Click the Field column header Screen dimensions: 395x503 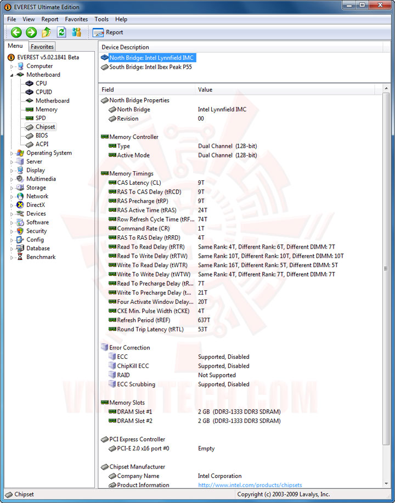pos(146,90)
